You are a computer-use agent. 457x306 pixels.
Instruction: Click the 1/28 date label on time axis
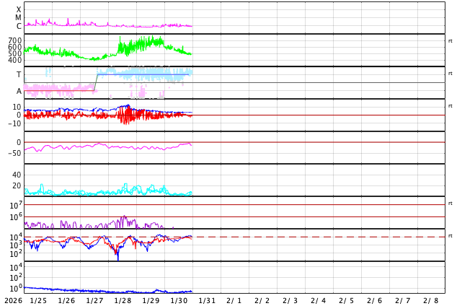[123, 300]
